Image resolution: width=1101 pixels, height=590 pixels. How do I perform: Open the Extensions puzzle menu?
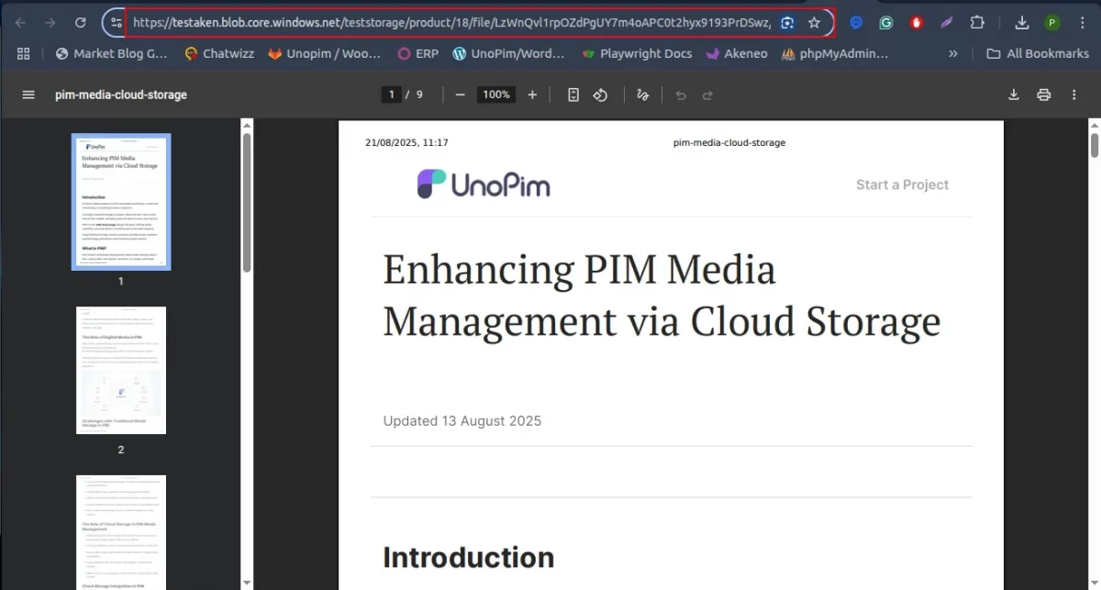[976, 23]
